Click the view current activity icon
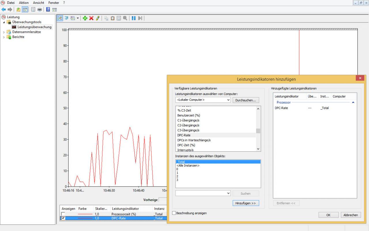The image size is (369, 231). 60,18
